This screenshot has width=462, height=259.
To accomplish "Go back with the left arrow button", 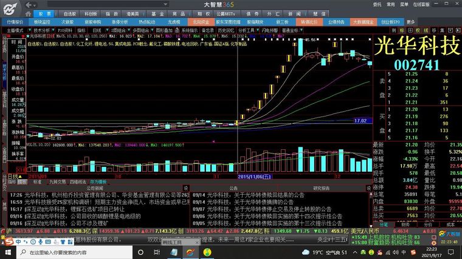I will coord(29,5).
